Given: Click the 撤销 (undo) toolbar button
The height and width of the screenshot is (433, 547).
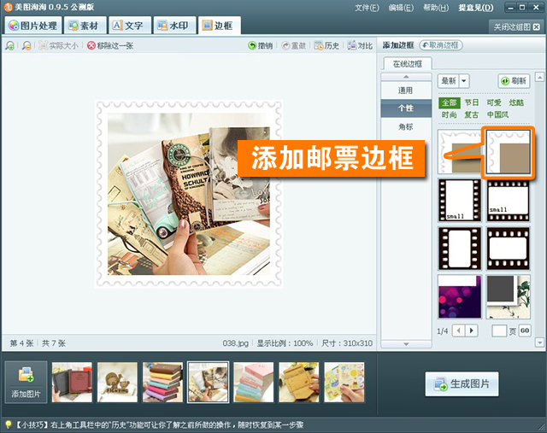Looking at the screenshot, I should coord(261,45).
